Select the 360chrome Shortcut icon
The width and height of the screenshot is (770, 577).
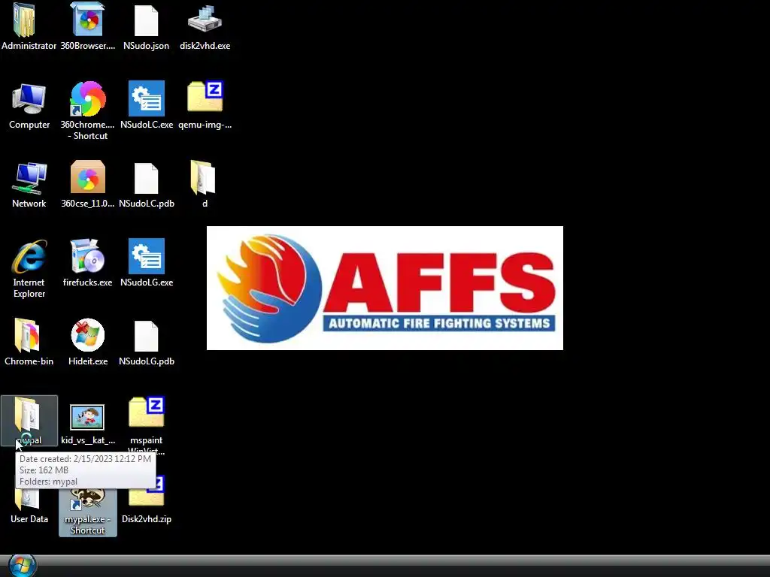click(x=87, y=98)
